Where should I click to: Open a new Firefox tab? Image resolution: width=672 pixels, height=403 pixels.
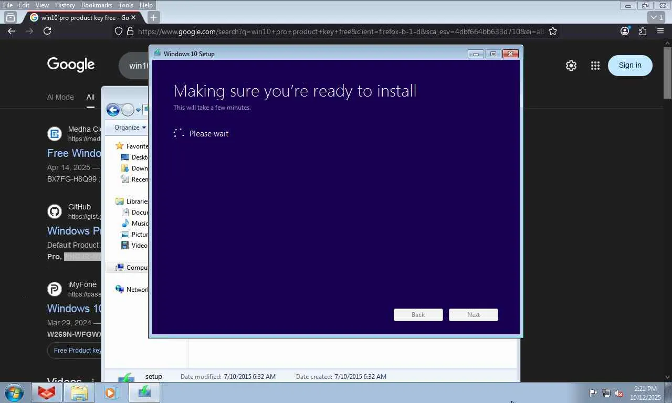(x=153, y=17)
